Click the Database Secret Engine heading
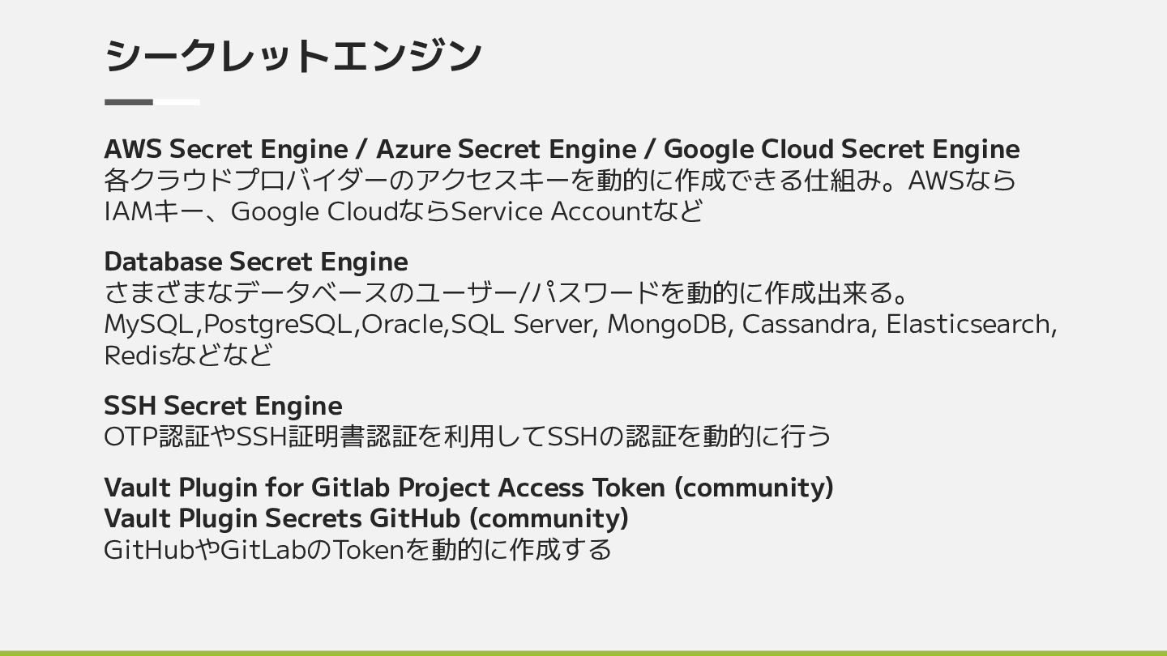This screenshot has width=1167, height=656. click(x=255, y=262)
